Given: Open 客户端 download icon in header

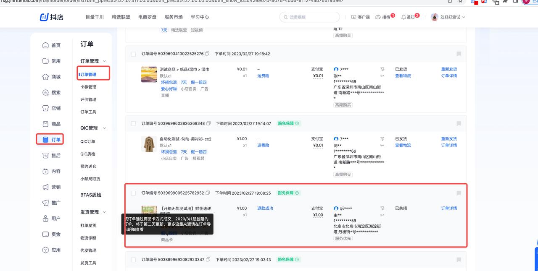Looking at the screenshot, I should [x=353, y=17].
